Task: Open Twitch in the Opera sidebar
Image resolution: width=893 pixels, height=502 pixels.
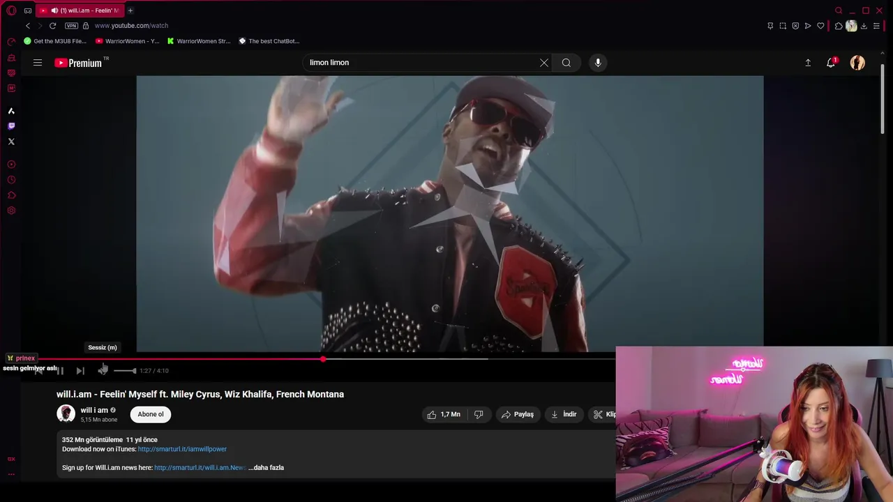Action: (x=11, y=126)
